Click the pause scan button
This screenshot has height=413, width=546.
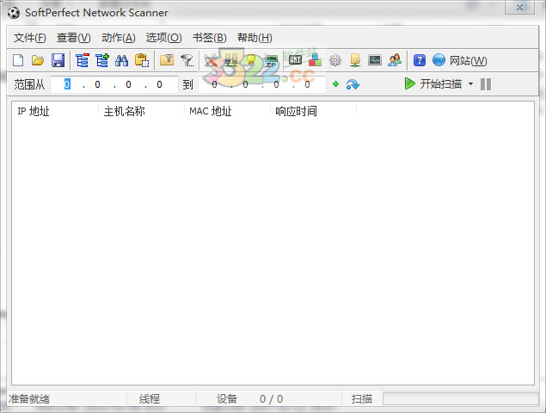pos(486,84)
